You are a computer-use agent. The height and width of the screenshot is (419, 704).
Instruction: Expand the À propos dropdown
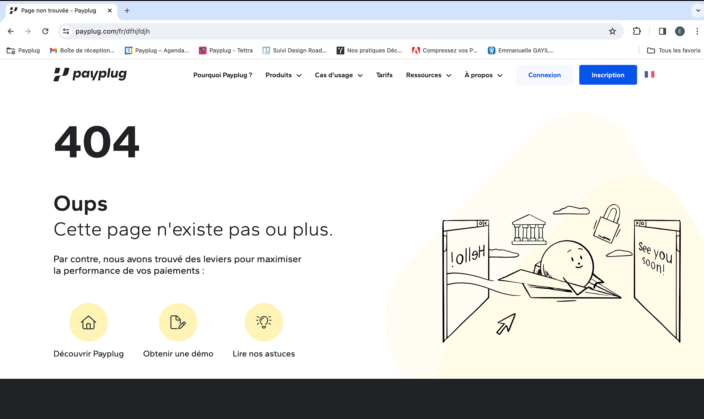pos(483,75)
